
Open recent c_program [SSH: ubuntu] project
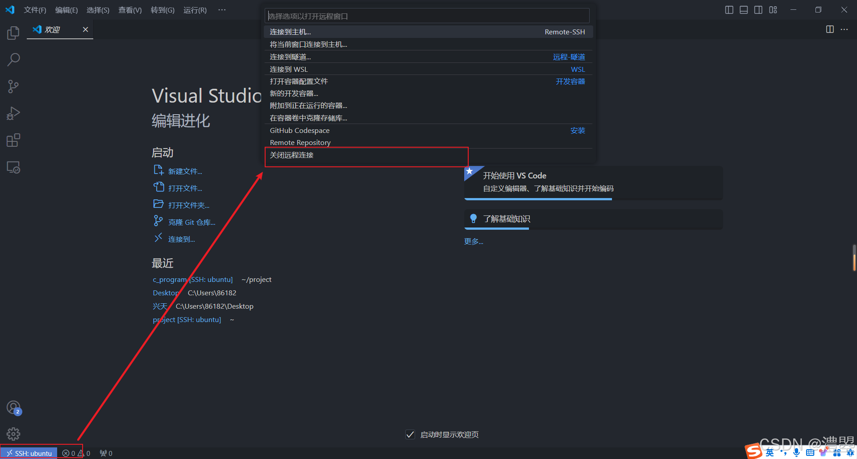pyautogui.click(x=192, y=279)
